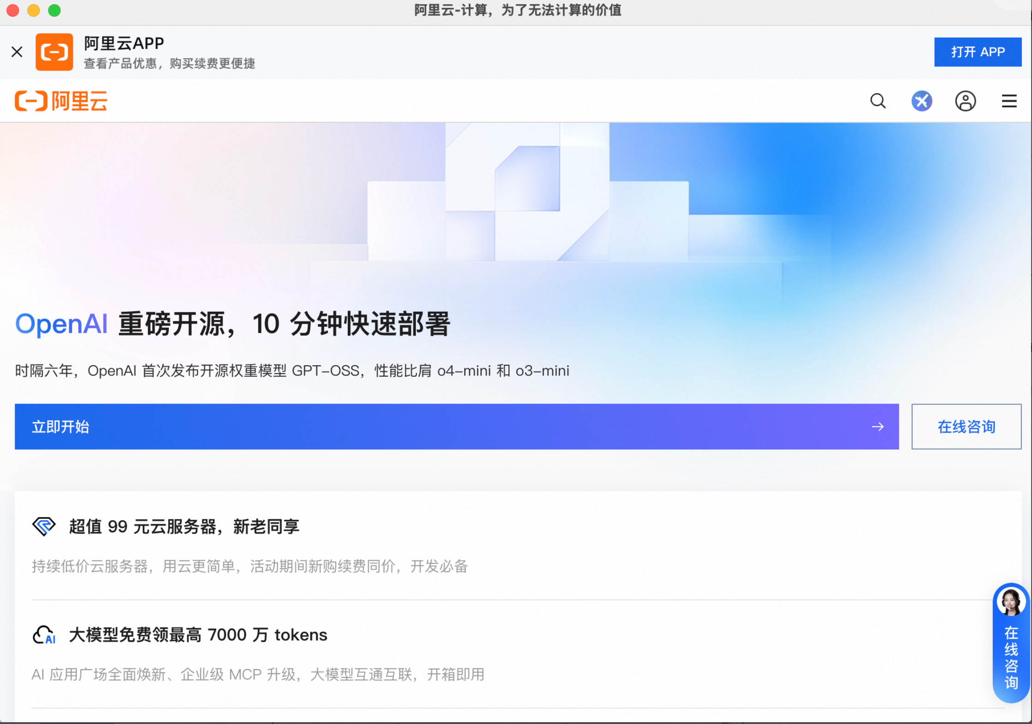Click the diamond icon beside 超值 99 元

pyautogui.click(x=44, y=526)
